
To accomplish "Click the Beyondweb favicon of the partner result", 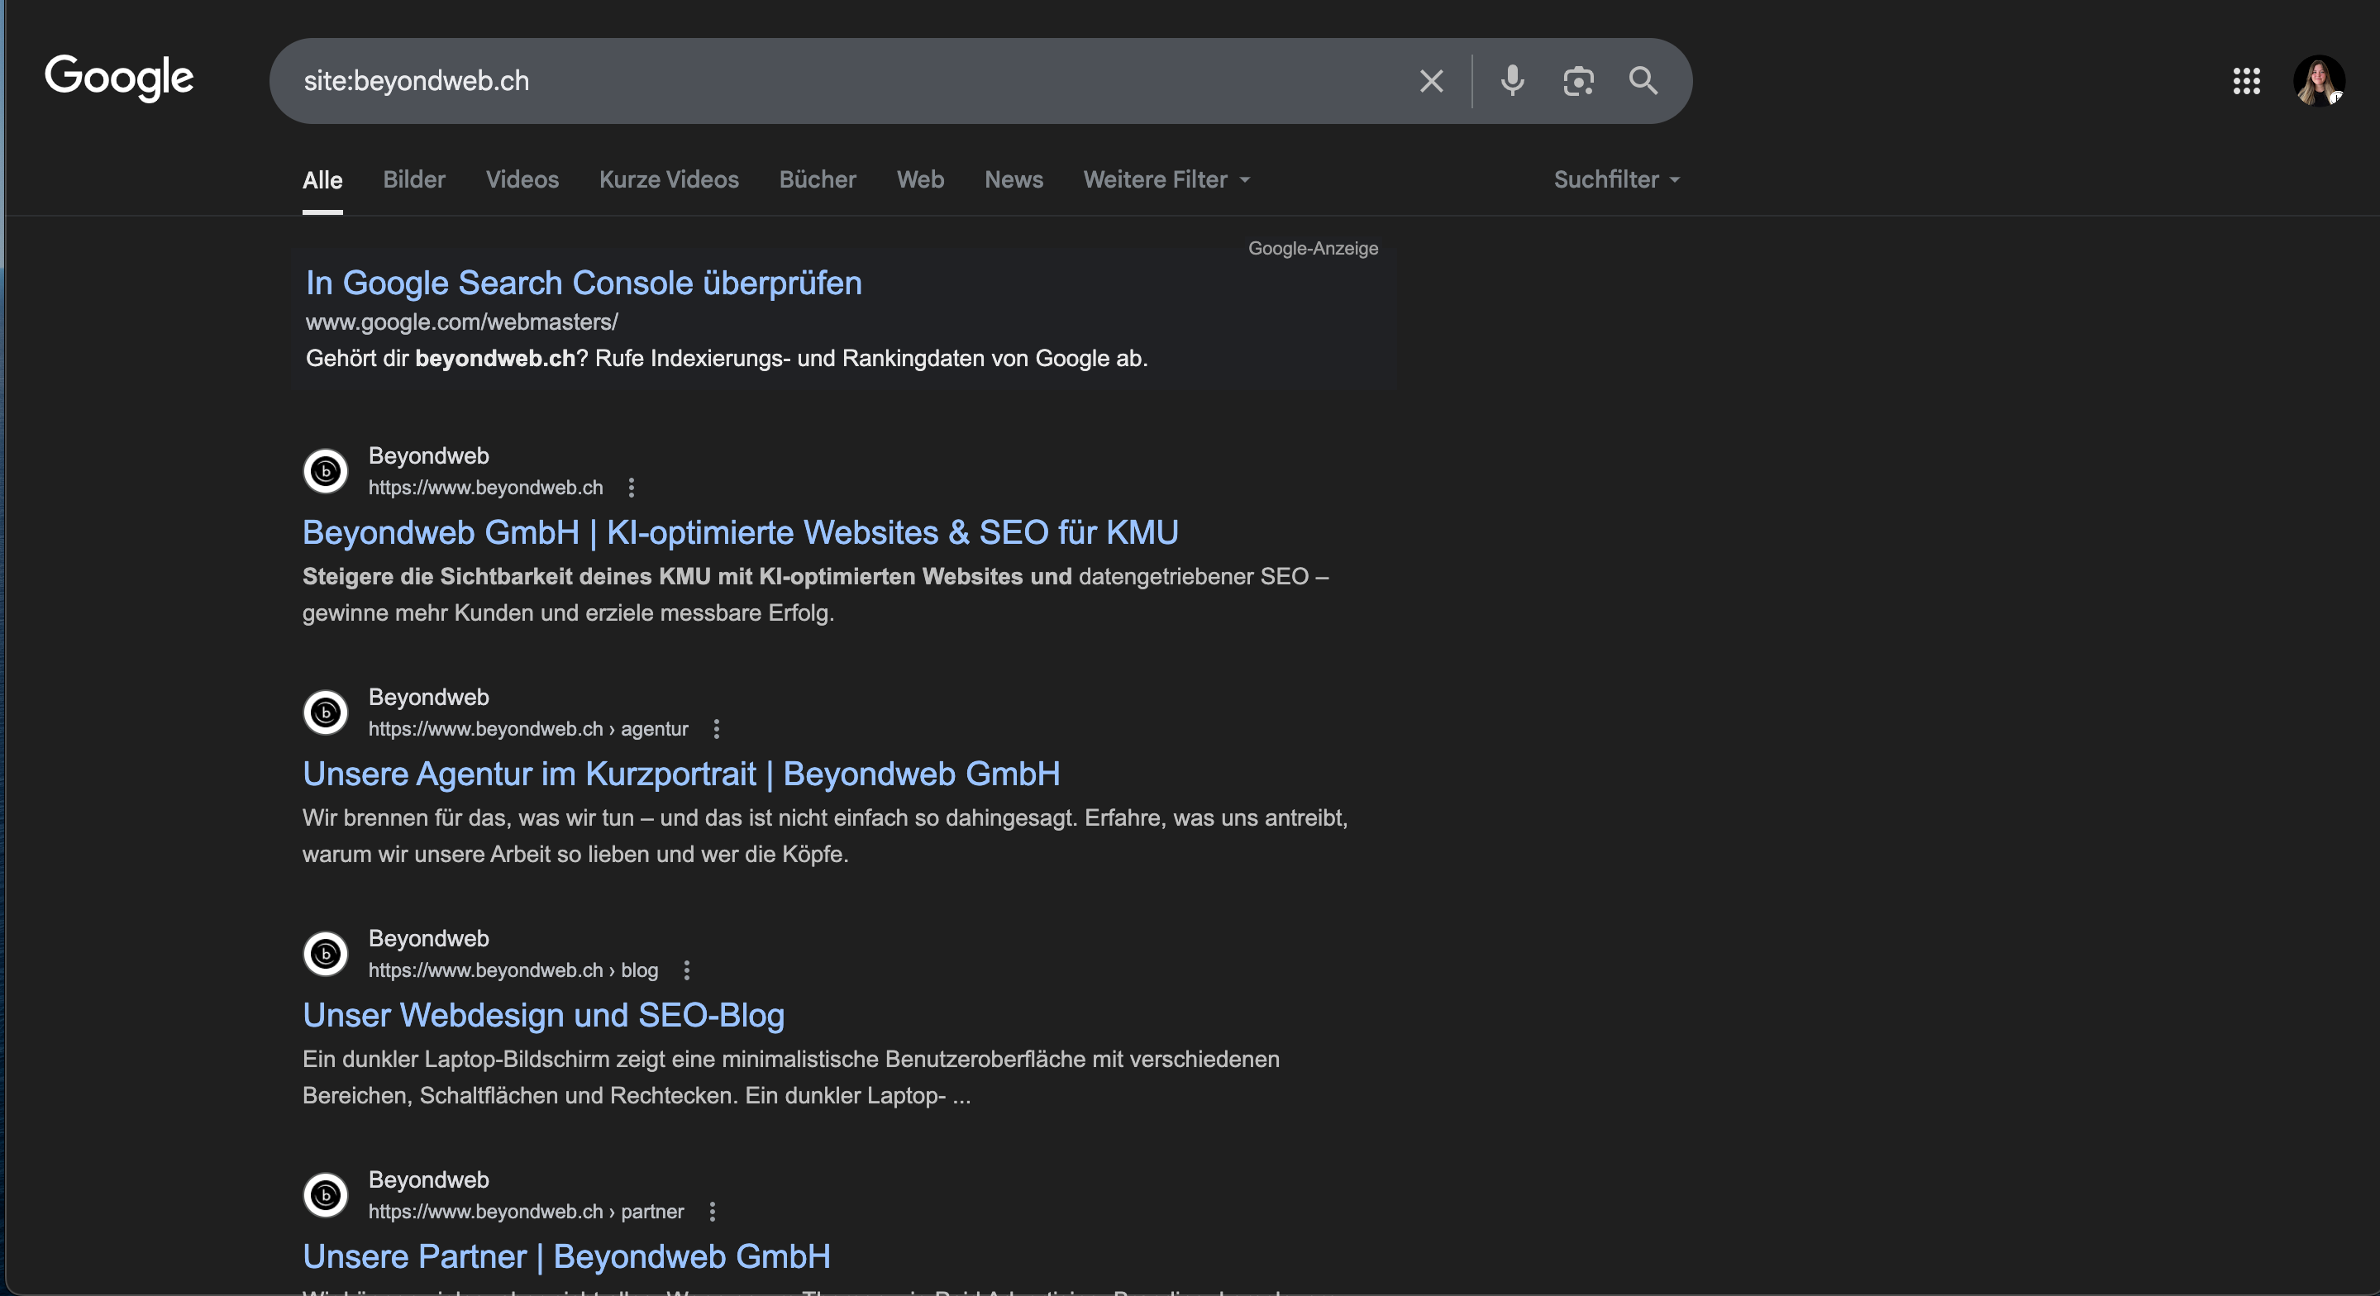I will [x=325, y=1195].
